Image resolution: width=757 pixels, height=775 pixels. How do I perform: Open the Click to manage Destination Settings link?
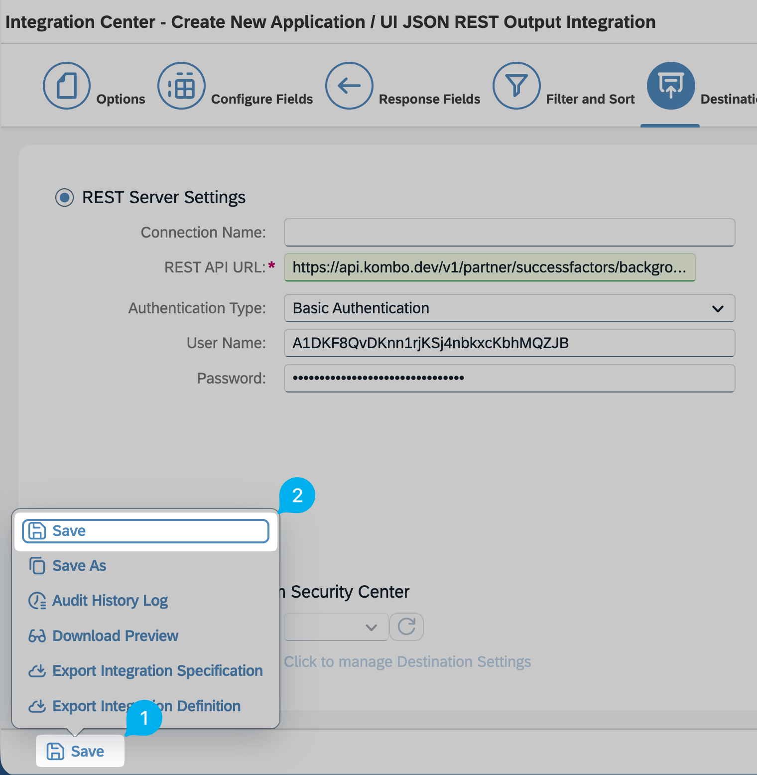click(x=407, y=662)
